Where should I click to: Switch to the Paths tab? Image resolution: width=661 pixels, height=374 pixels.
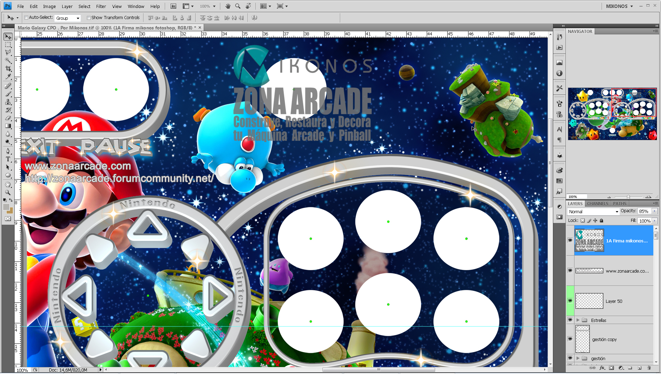tap(620, 204)
